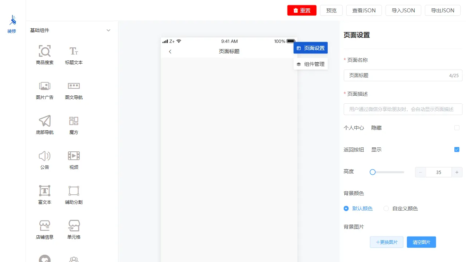Screen dimensions: 466x262
Task: Switch to the 组件管理 tab
Action: pos(311,64)
